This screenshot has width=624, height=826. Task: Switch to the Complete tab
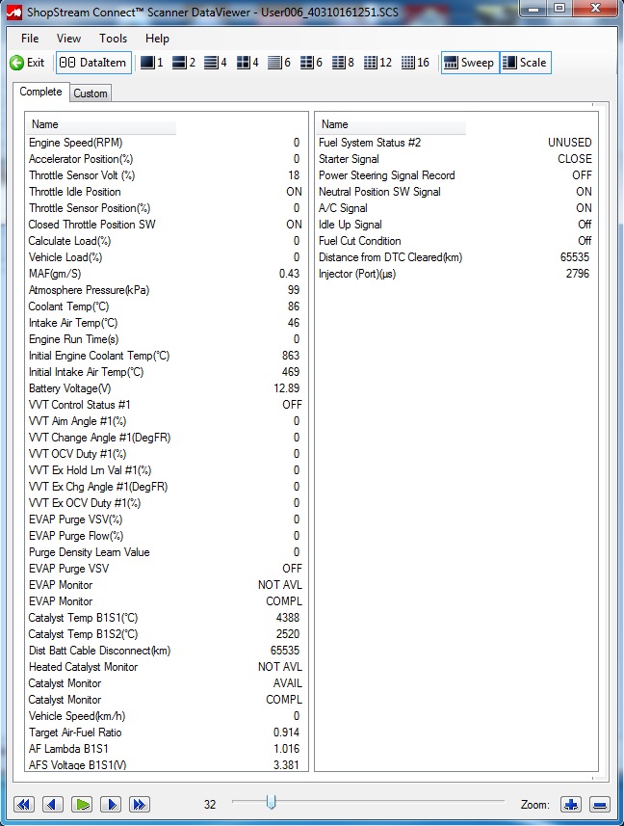[40, 92]
